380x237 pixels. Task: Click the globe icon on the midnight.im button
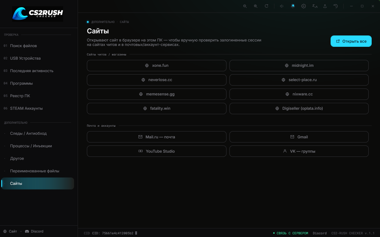287,66
